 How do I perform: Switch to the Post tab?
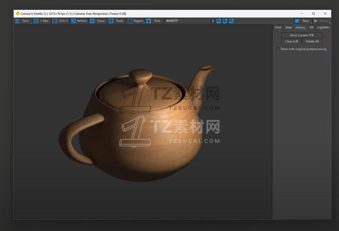(278, 28)
